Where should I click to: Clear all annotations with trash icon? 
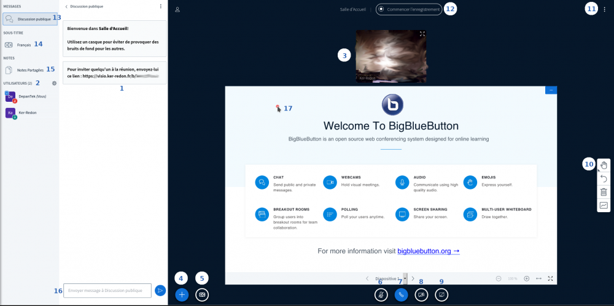tap(604, 192)
